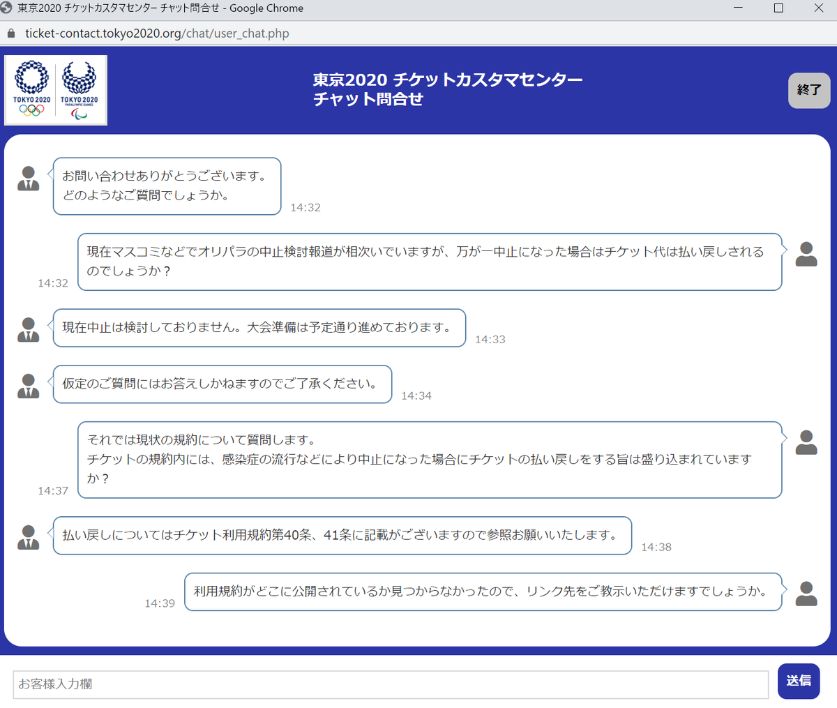The height and width of the screenshot is (708, 837).
Task: Click the 14:32 timestamp of the greeting message
Action: click(306, 208)
